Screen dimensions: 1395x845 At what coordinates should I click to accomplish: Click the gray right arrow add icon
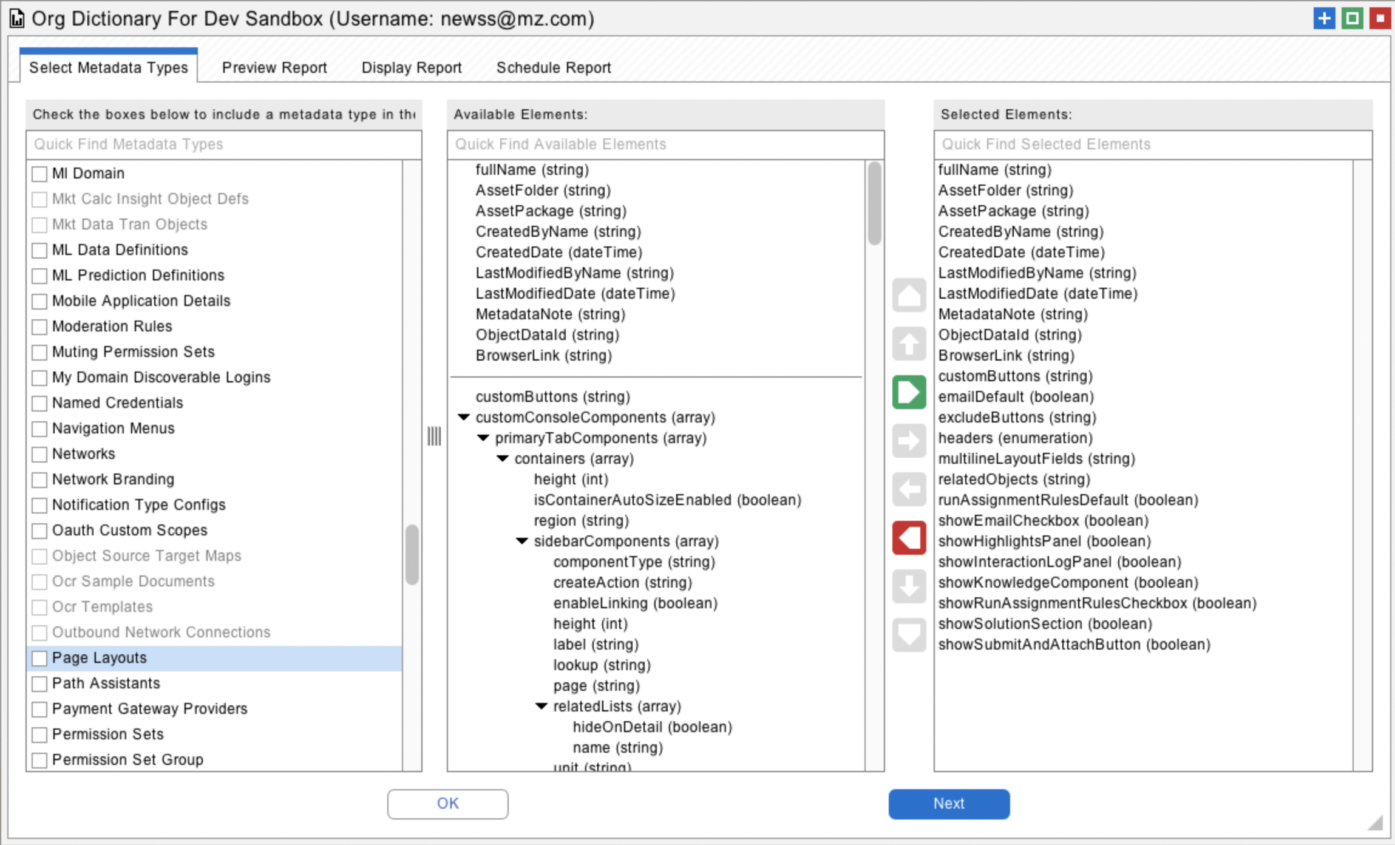[909, 441]
